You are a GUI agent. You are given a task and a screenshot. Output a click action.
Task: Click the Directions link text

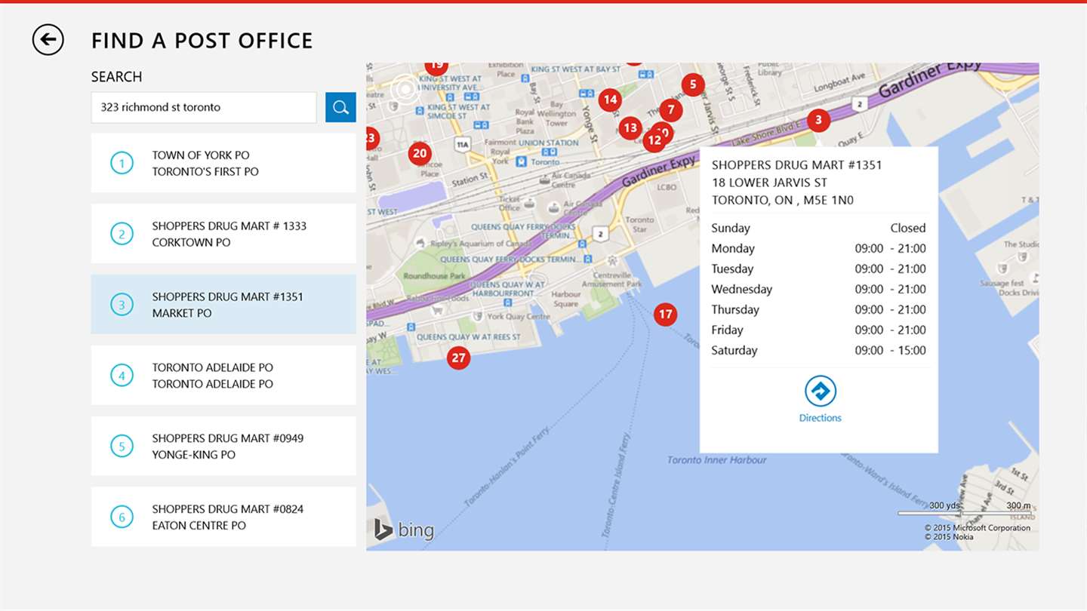point(820,418)
